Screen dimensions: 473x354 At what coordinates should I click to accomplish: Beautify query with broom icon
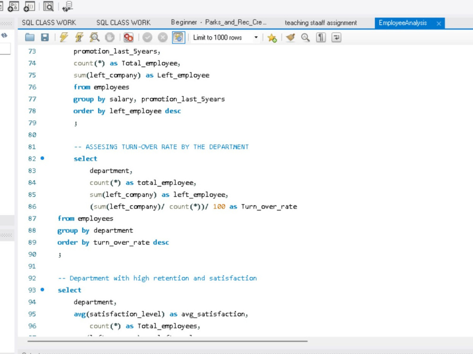coord(290,37)
